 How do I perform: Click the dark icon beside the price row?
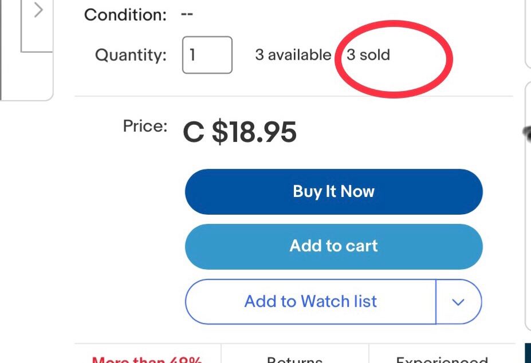(527, 133)
